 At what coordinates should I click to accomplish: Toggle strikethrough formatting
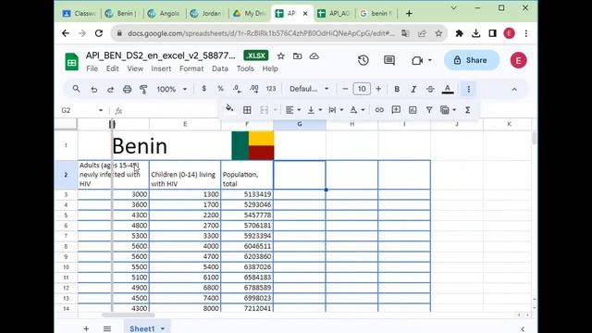click(x=430, y=89)
